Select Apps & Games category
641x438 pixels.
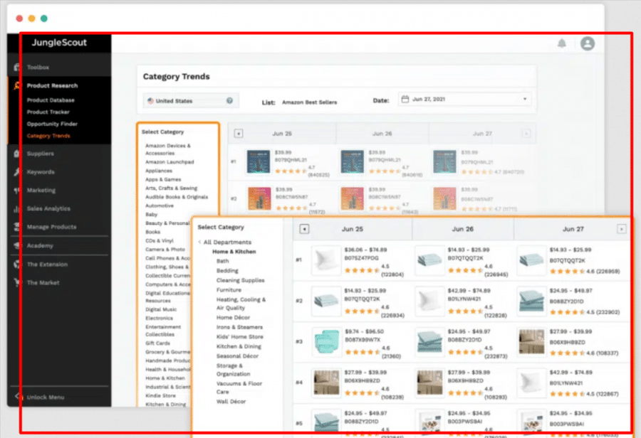[163, 180]
